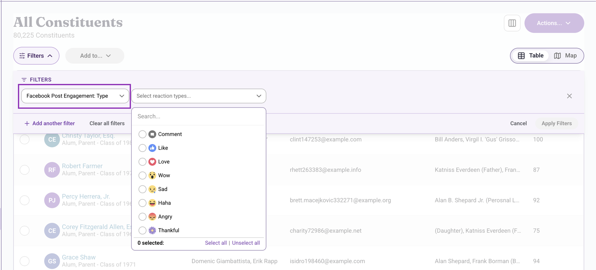596x270 pixels.
Task: Focus the reaction Search... field
Action: 199,116
